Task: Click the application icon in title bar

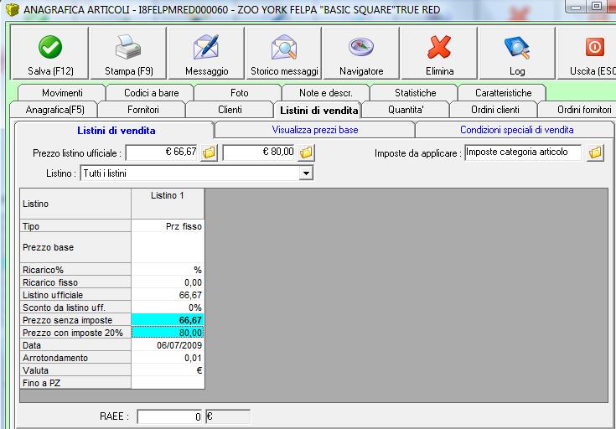Action: click(13, 9)
